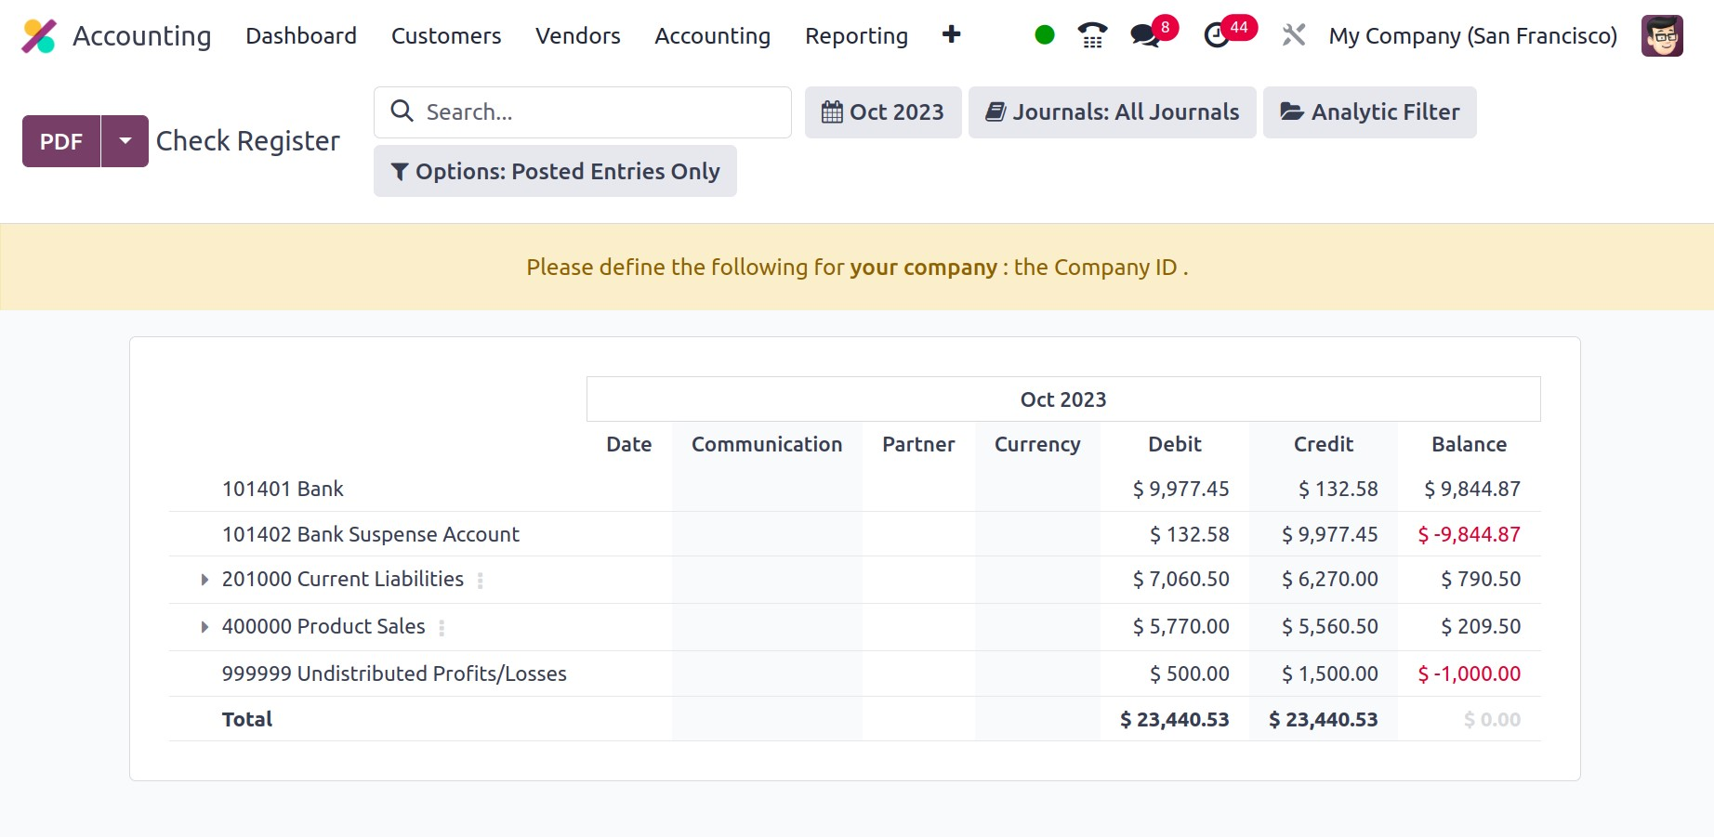Open Options: Posted Entries Only filter
Screen dimensions: 1714x837
pos(555,171)
